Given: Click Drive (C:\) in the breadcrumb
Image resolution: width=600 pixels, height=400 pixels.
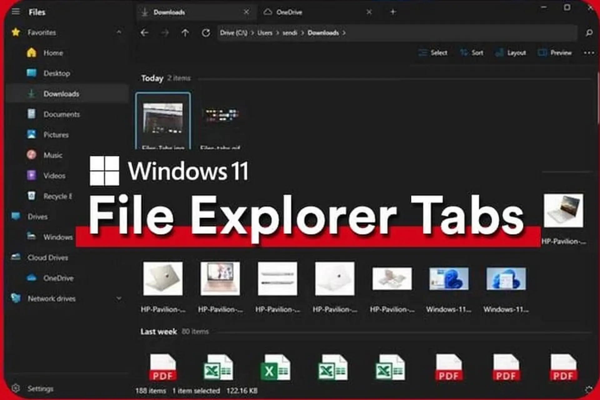Looking at the screenshot, I should [233, 33].
